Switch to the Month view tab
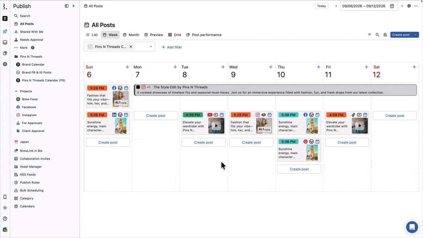The width and height of the screenshot is (423, 238). click(x=131, y=35)
